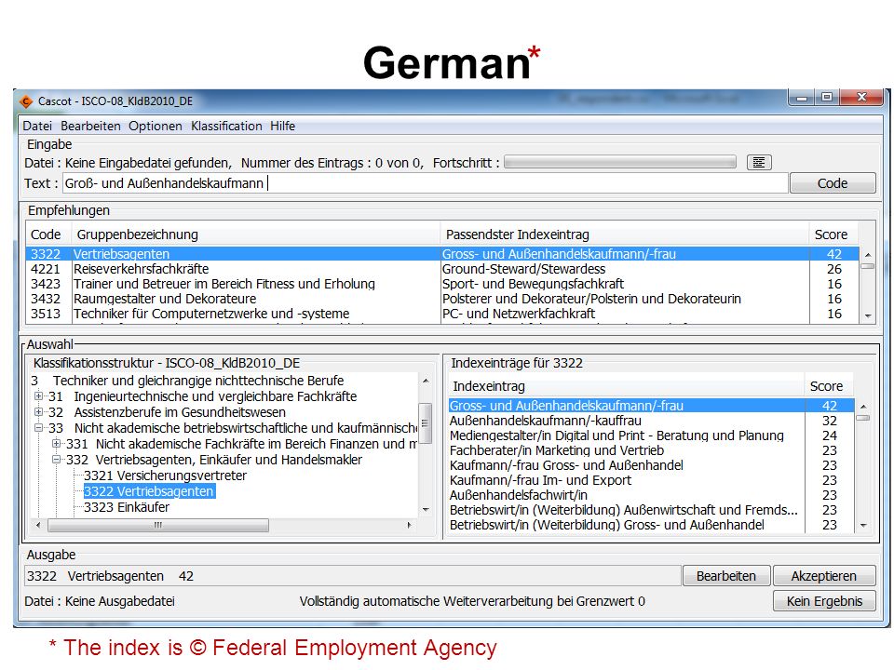Sort by Code column header in Empfehlungen
This screenshot has width=894, height=670.
(48, 234)
